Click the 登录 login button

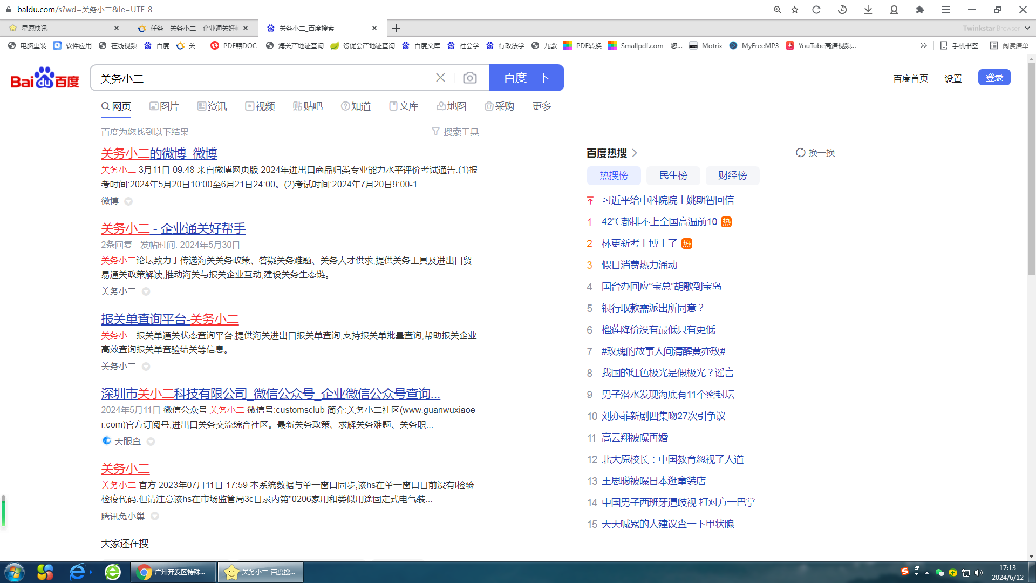[994, 78]
